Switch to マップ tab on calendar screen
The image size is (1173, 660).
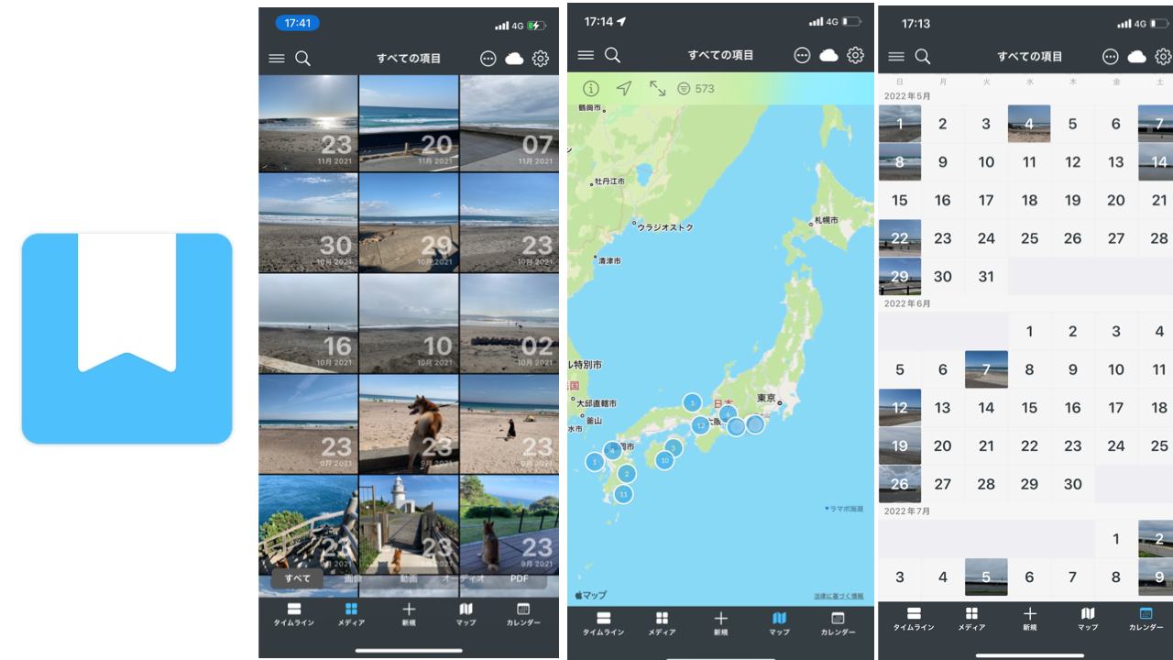(x=1088, y=618)
